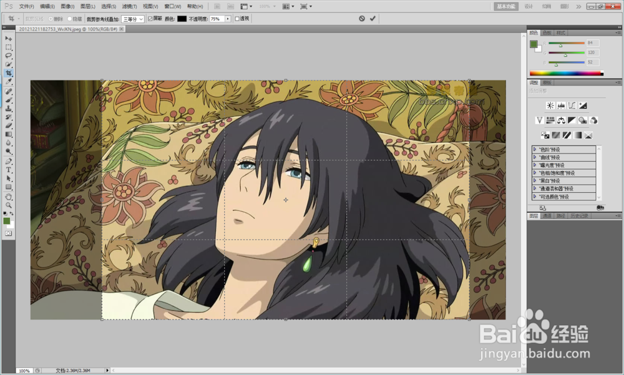This screenshot has width=624, height=375.
Task: Click the green slider in Color panel
Action: point(567,53)
